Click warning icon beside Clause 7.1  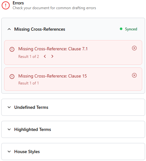(x=12, y=49)
